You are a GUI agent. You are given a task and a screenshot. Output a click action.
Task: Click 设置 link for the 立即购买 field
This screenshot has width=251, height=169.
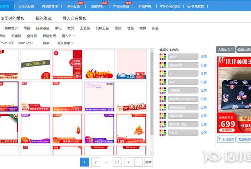click(x=204, y=91)
